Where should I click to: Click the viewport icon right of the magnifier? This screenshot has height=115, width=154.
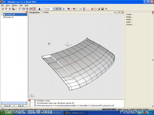pos(117,13)
